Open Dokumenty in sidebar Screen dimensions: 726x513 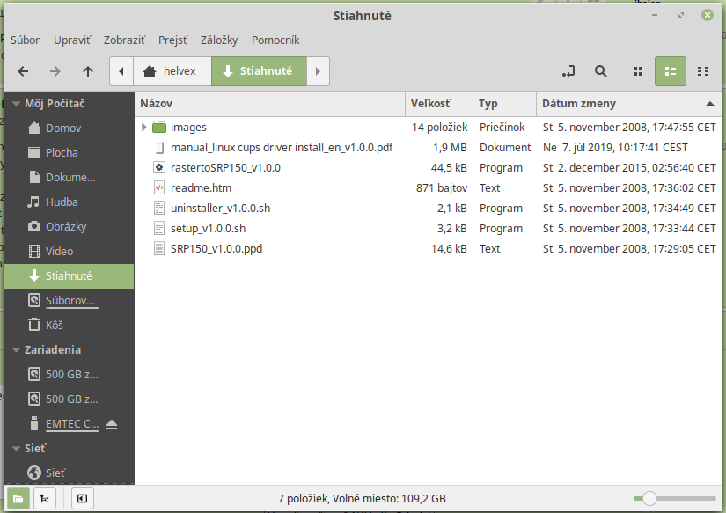pos(69,178)
